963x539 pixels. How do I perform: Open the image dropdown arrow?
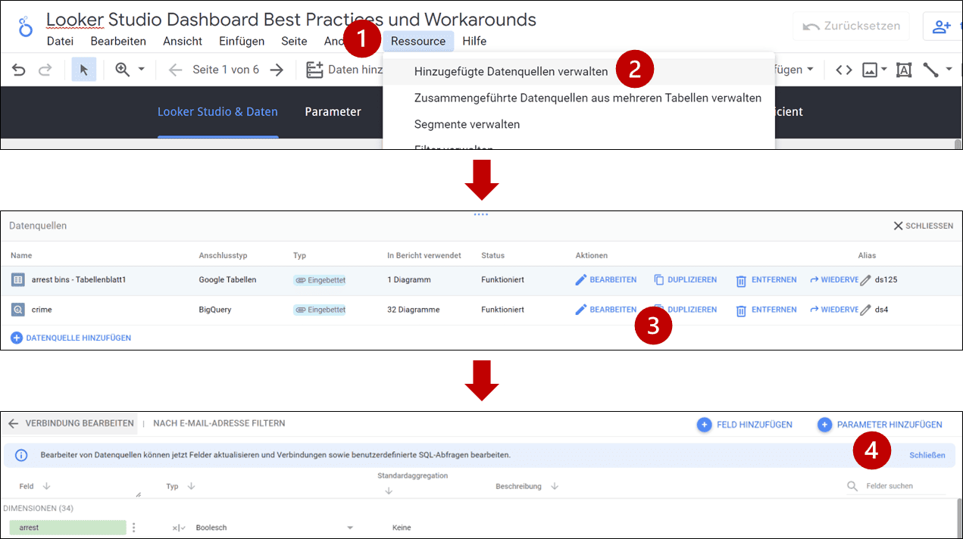(x=883, y=70)
